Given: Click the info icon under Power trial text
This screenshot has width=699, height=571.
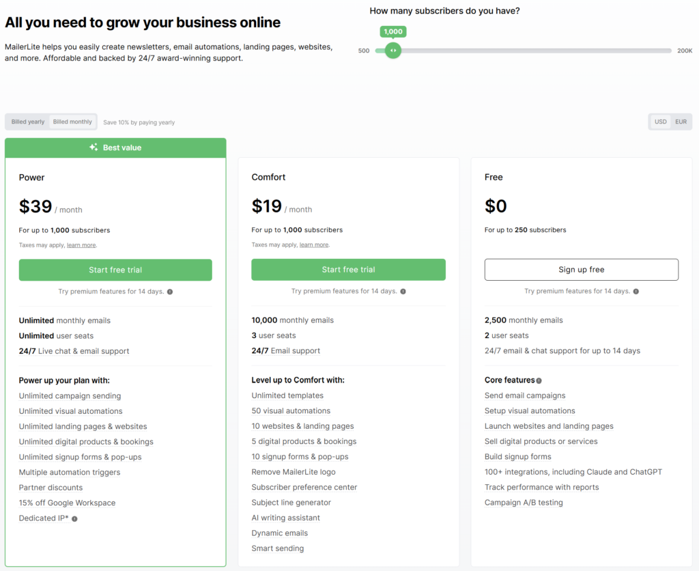Looking at the screenshot, I should [x=170, y=292].
